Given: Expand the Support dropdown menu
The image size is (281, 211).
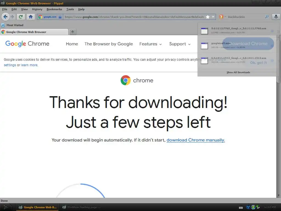Looking at the screenshot, I should [180, 44].
